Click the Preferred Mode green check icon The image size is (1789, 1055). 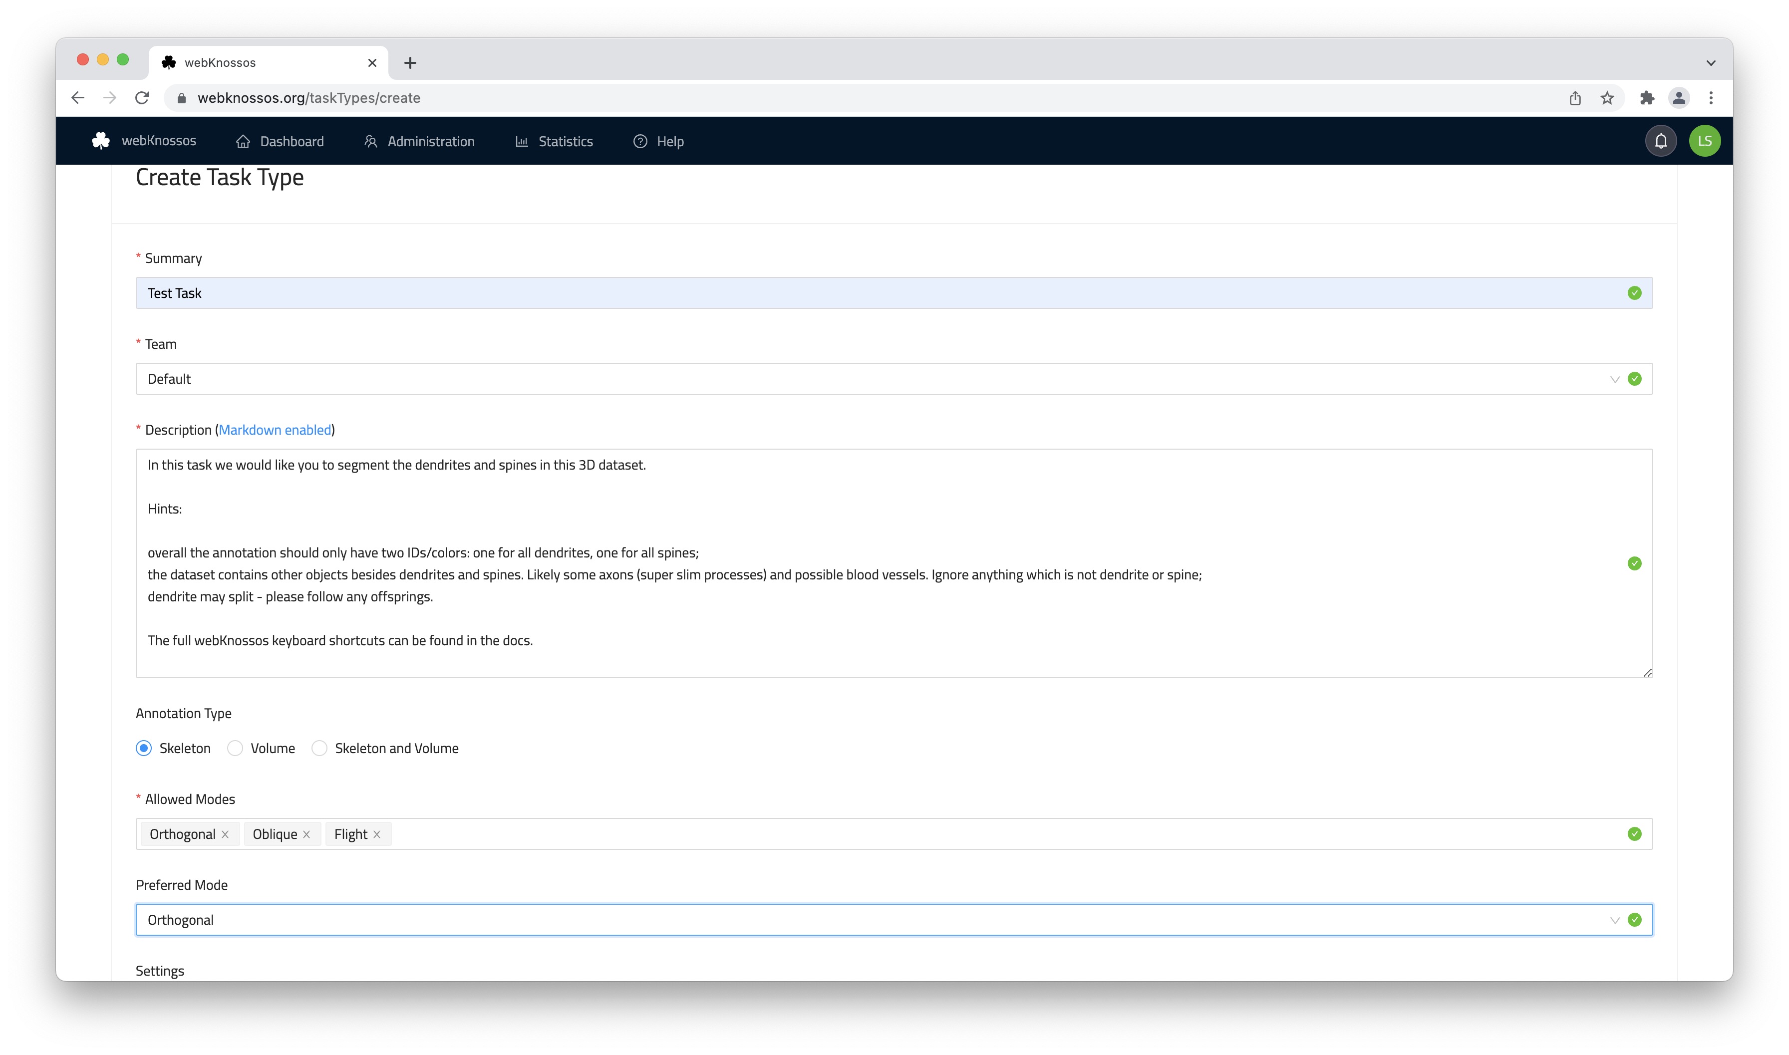tap(1634, 920)
